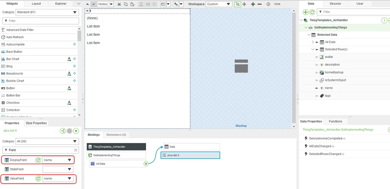Viewport: 390px width, 189px height.
Task: Open the empty StateField dropdown
Action: (x=58, y=169)
